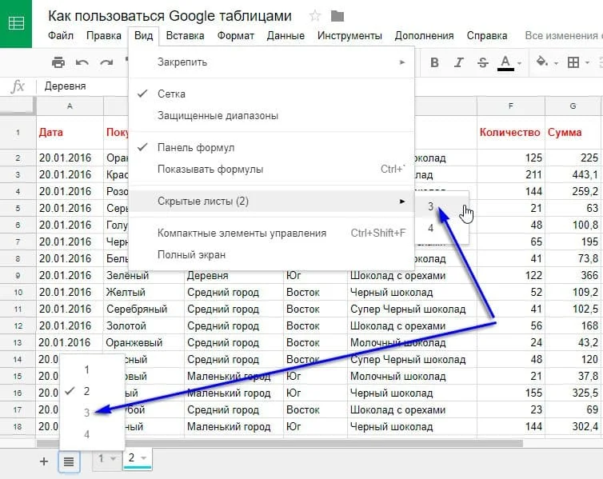The height and width of the screenshot is (479, 603).
Task: Star the document with the star icon
Action: pos(315,16)
